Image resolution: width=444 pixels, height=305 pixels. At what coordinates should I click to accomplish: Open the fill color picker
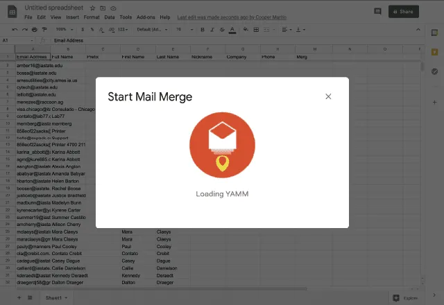click(x=246, y=29)
